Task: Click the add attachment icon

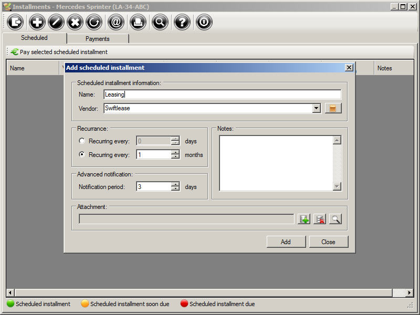Action: (x=303, y=219)
